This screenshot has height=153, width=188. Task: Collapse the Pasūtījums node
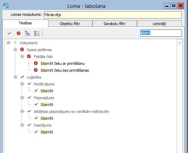coord(22,125)
